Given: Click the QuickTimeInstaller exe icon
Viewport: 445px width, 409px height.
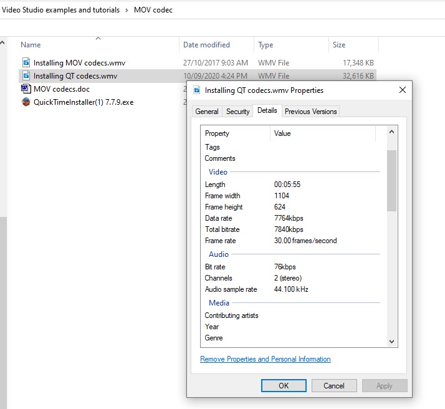Looking at the screenshot, I should [x=26, y=102].
